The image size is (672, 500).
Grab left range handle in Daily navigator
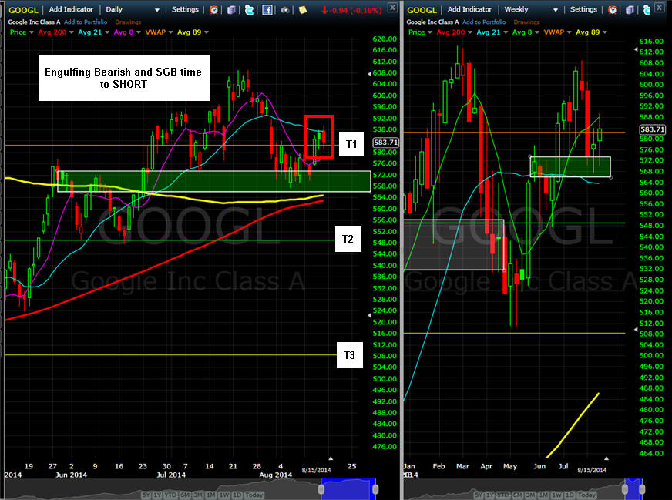321,489
